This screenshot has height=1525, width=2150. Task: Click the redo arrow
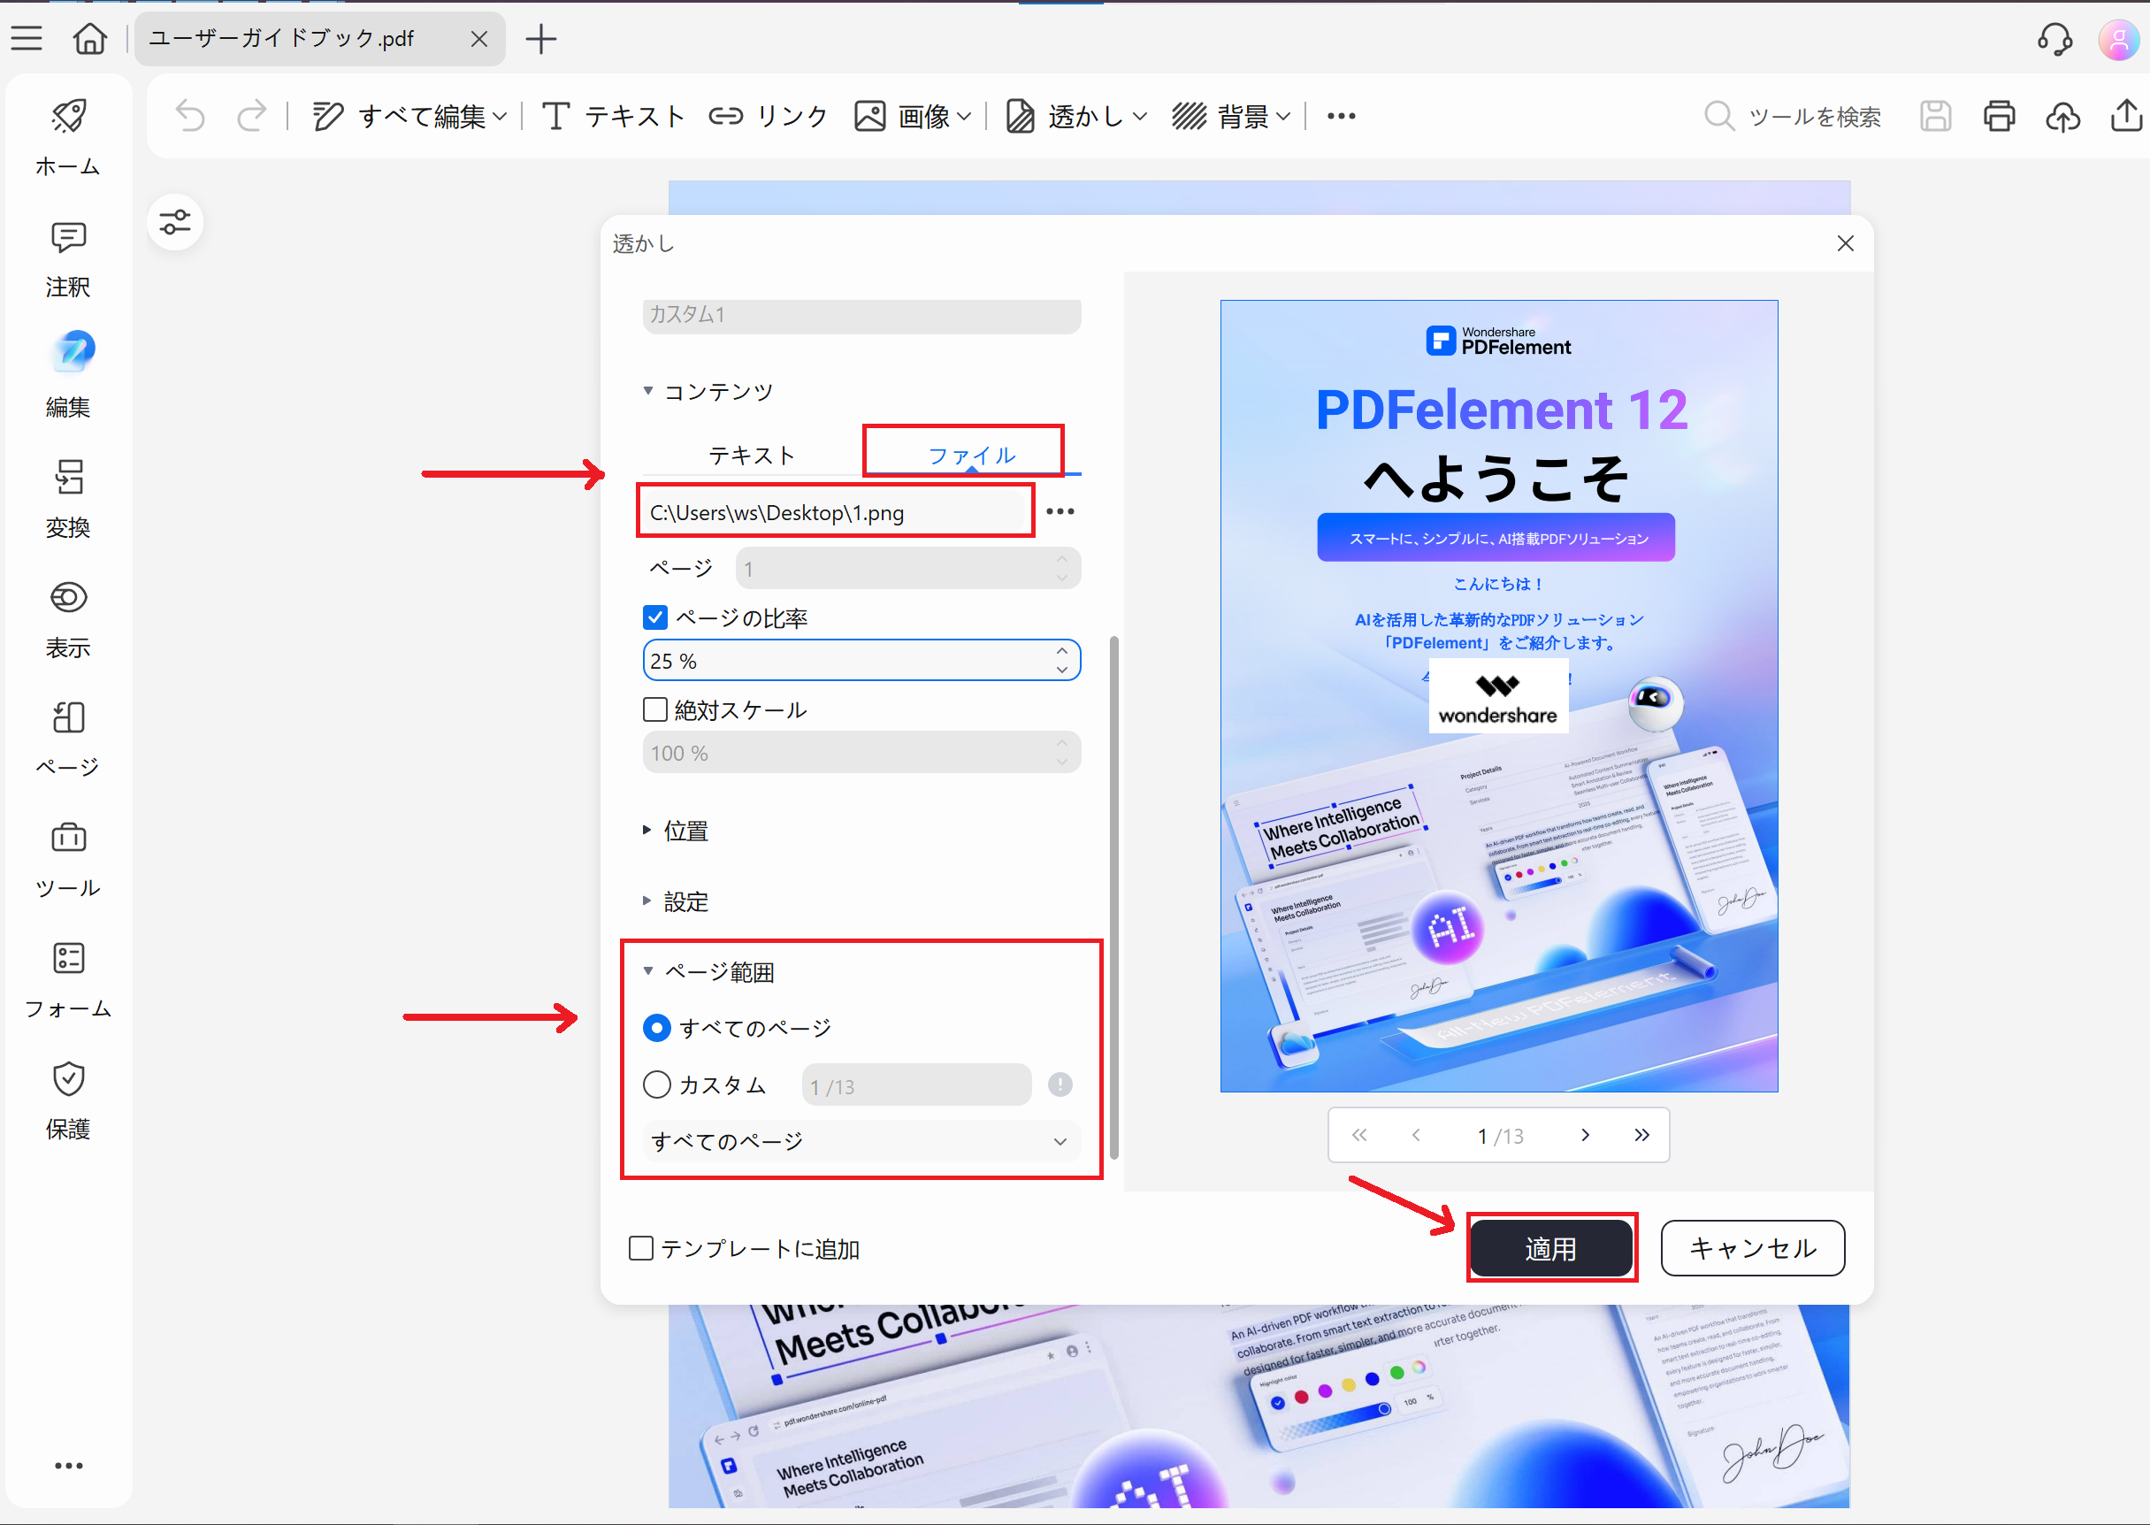(252, 117)
